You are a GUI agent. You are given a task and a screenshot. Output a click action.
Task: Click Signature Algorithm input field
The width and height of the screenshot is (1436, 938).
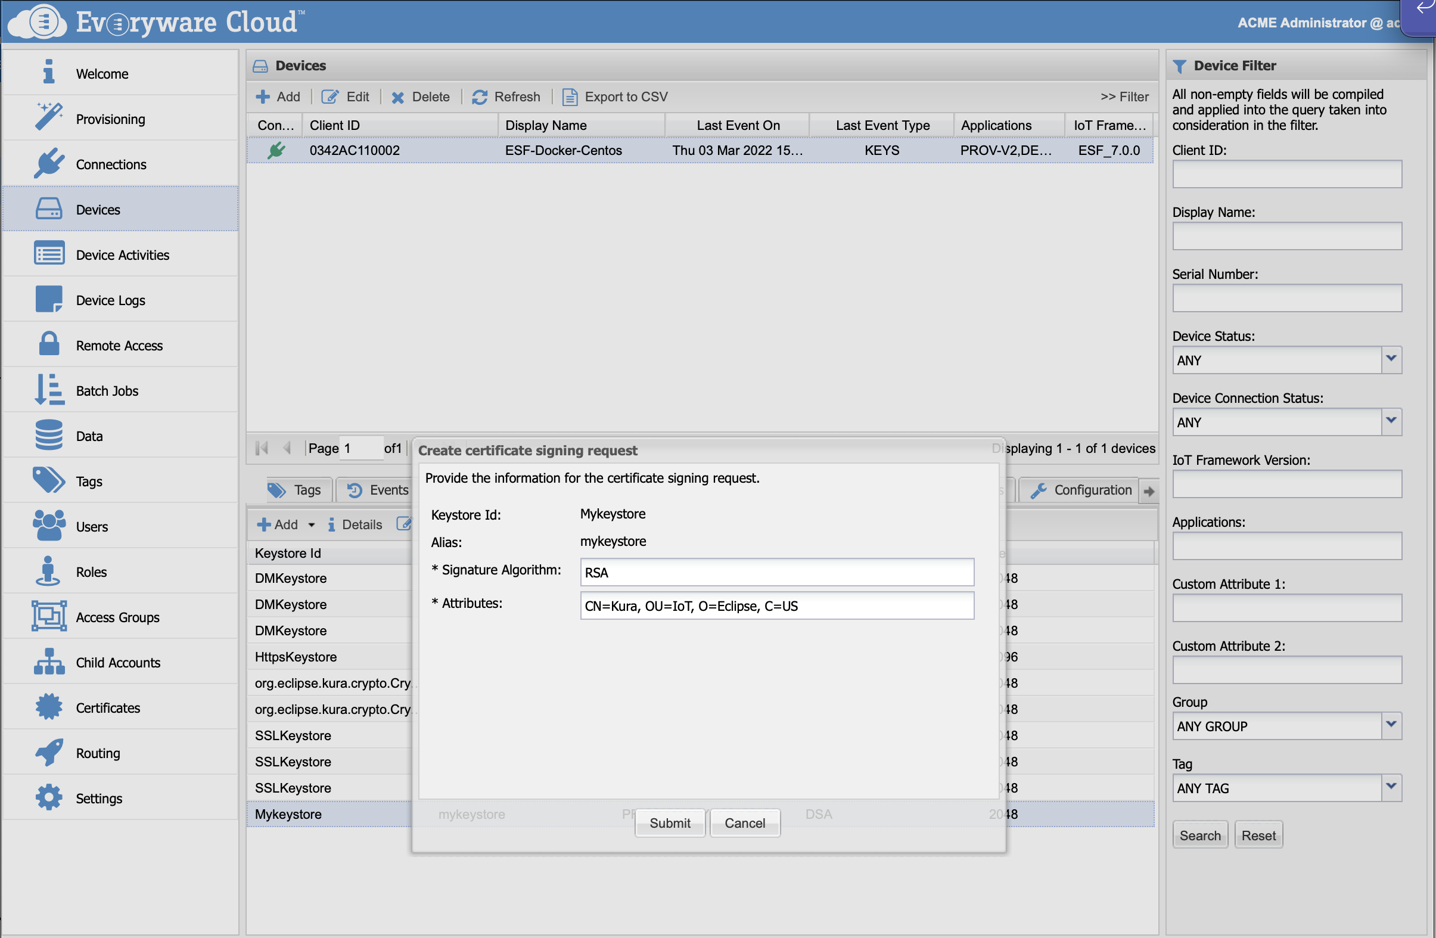tap(776, 572)
